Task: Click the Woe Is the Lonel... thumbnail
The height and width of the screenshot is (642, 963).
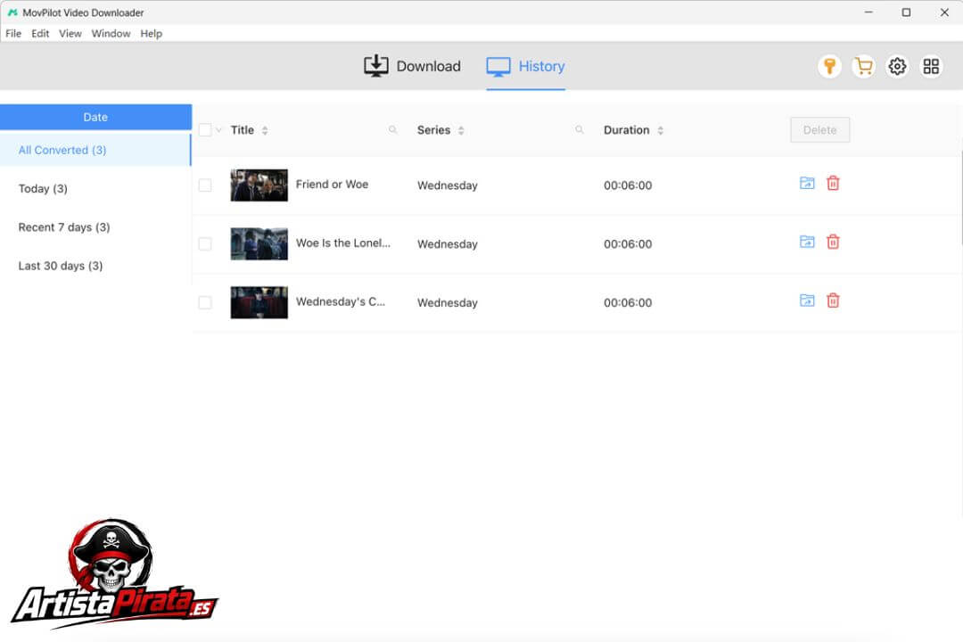Action: point(259,244)
